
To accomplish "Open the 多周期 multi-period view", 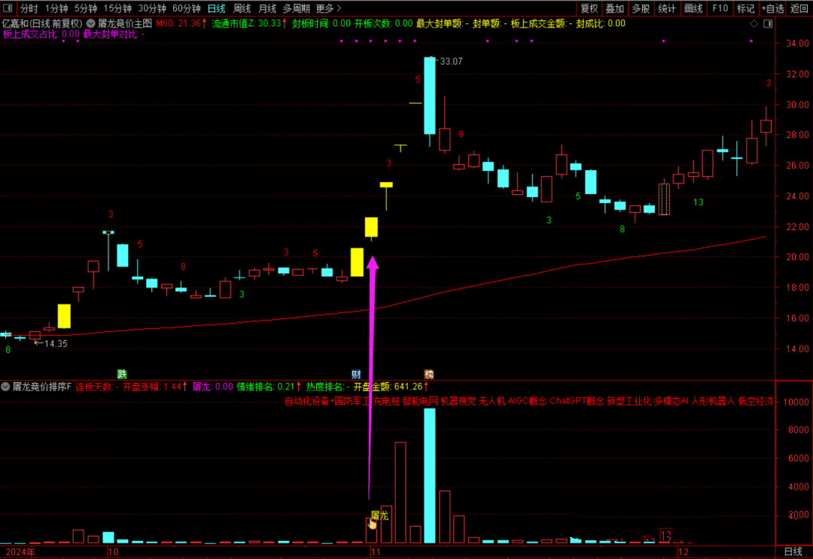I will point(296,8).
